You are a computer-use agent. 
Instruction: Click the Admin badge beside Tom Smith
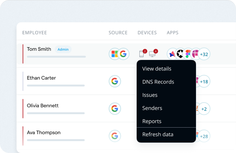63,49
